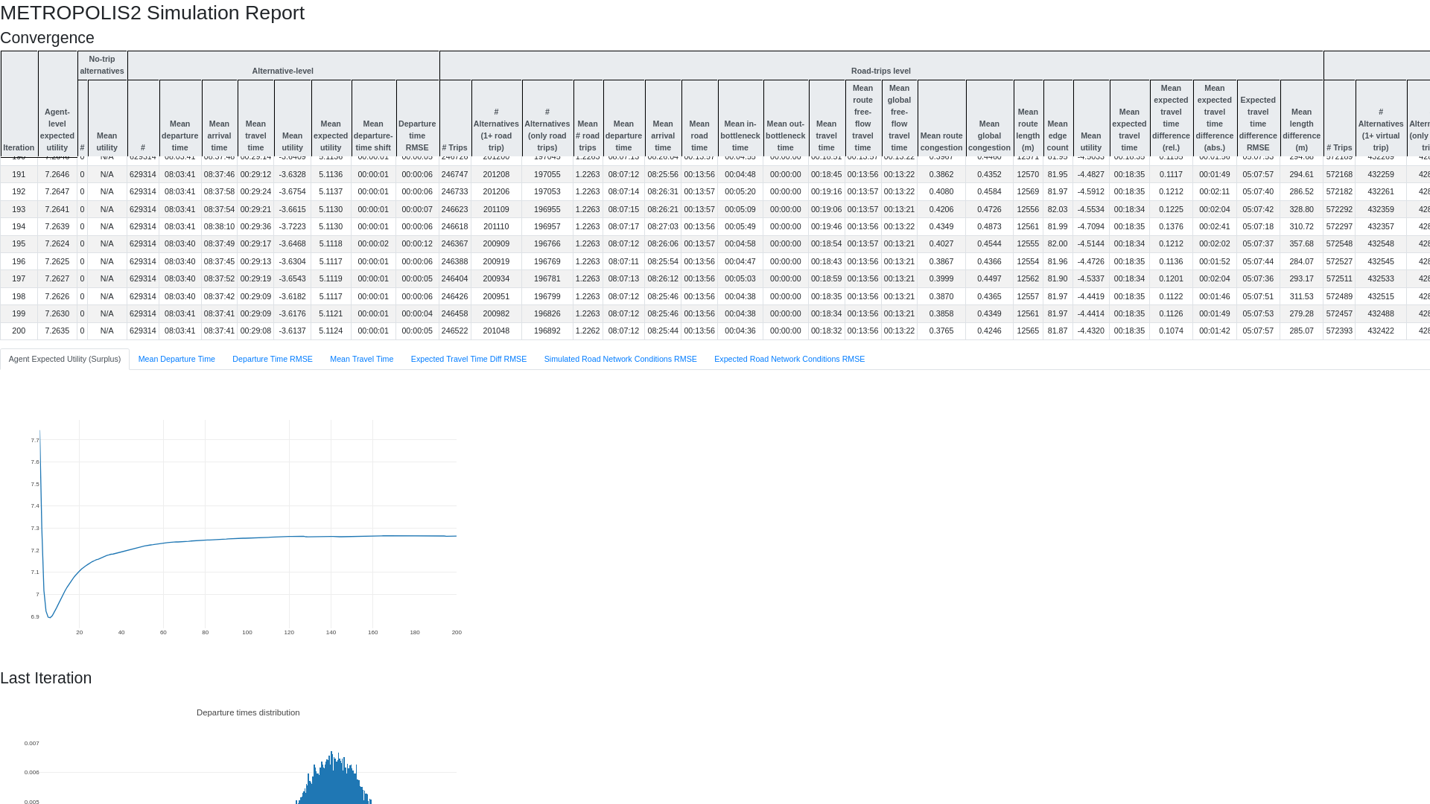Click the METROPOLIS2 Simulation Report title
The width and height of the screenshot is (1430, 804).
click(152, 13)
